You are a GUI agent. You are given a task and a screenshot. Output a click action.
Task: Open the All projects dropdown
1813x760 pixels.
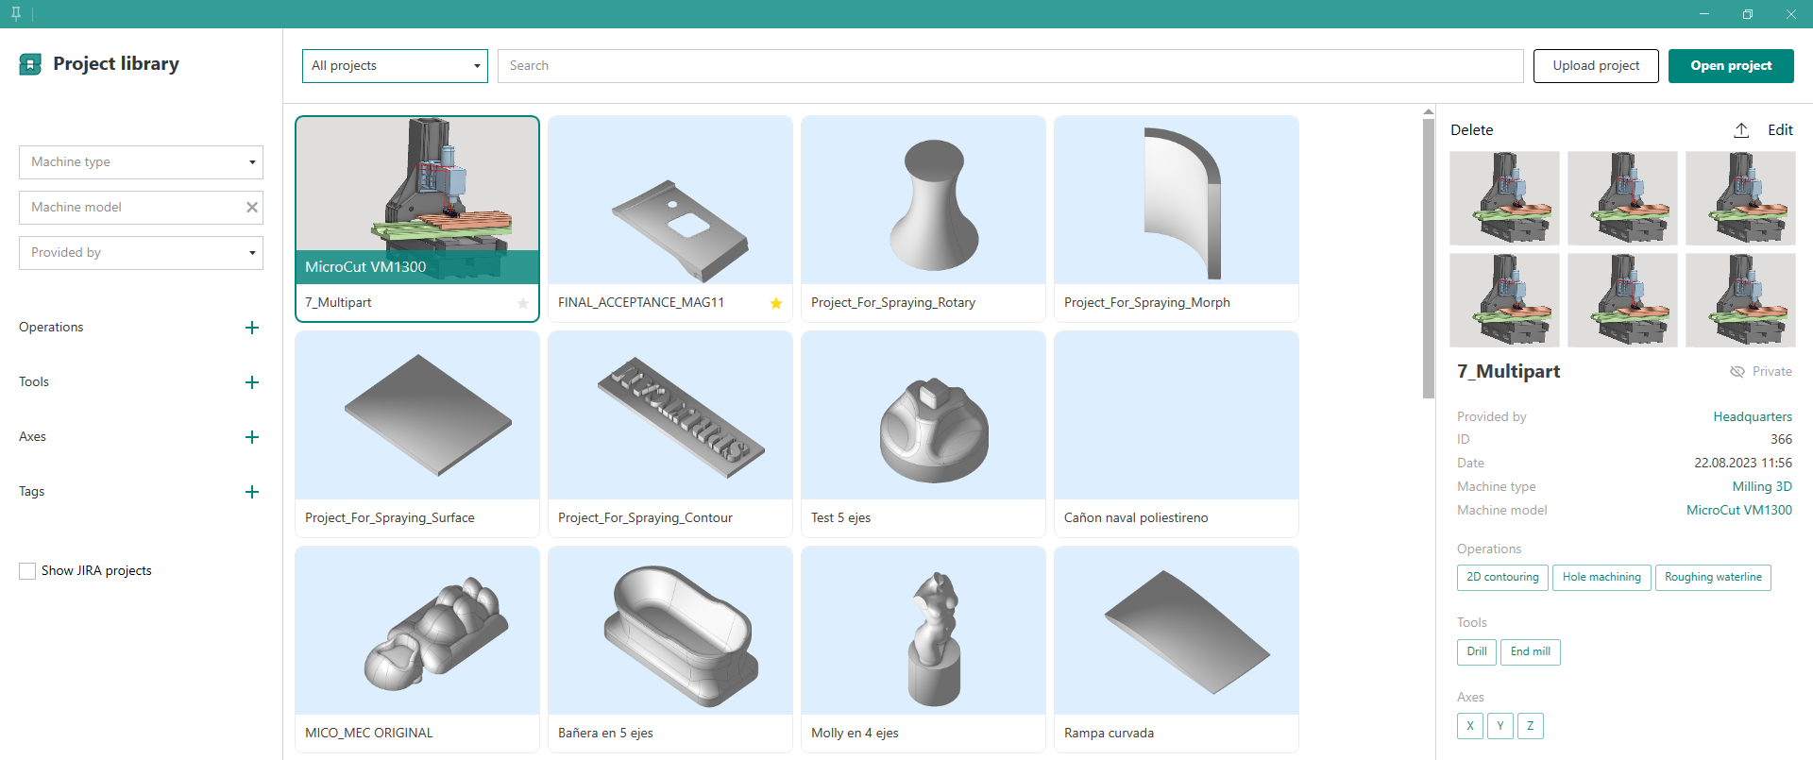click(x=395, y=66)
